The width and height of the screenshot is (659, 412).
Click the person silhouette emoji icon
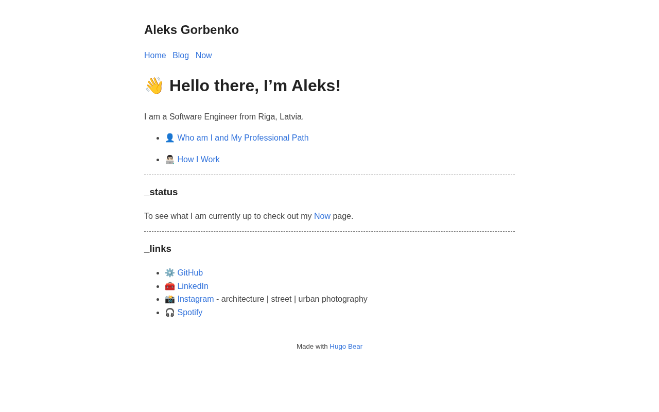[x=170, y=138]
